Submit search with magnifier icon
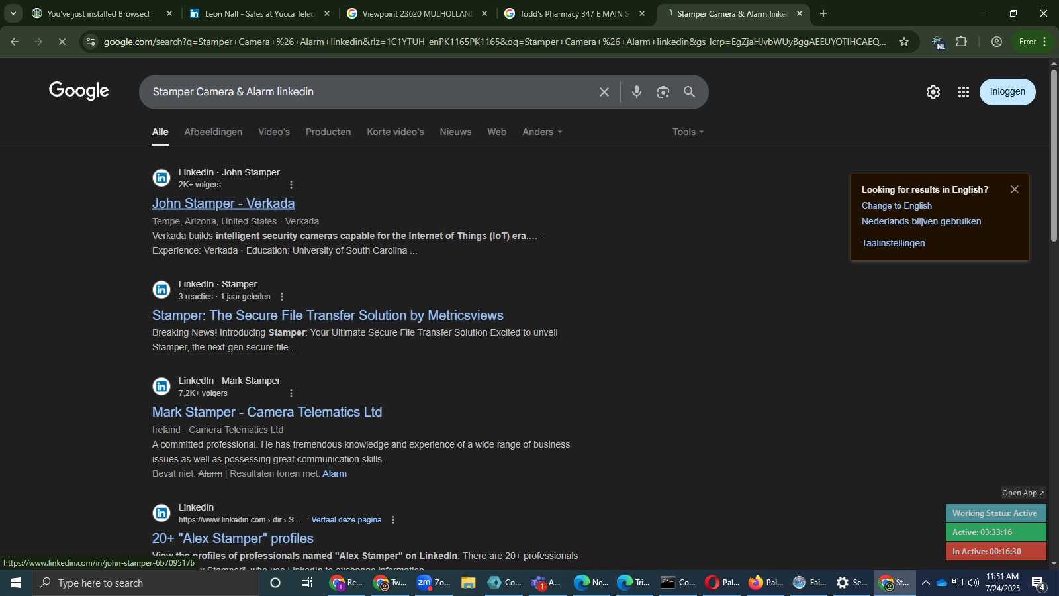Image resolution: width=1059 pixels, height=596 pixels. tap(689, 92)
